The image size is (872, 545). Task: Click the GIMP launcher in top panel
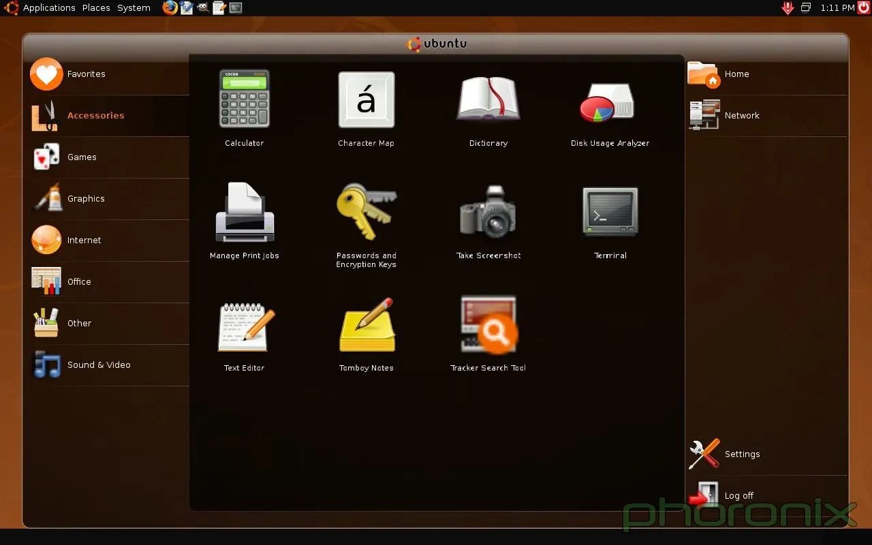[x=203, y=7]
